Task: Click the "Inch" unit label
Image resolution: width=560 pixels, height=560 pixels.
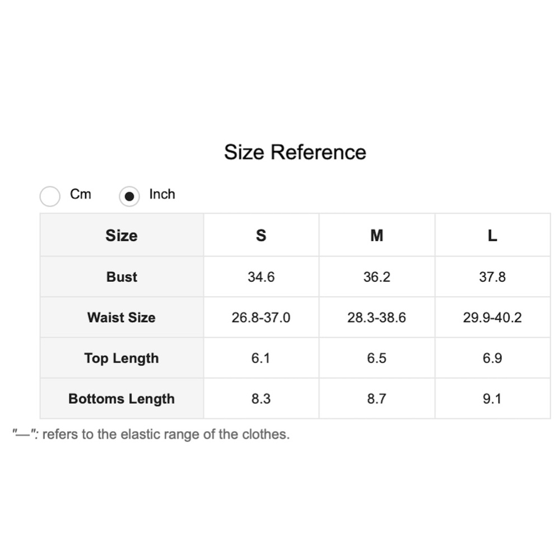Action: click(162, 194)
